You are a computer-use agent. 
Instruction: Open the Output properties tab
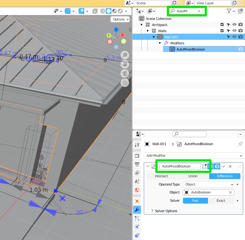click(x=137, y=164)
